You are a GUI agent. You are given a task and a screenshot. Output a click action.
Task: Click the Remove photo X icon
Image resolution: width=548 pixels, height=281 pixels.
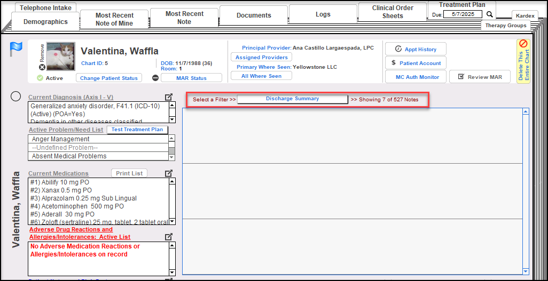pyautogui.click(x=42, y=67)
